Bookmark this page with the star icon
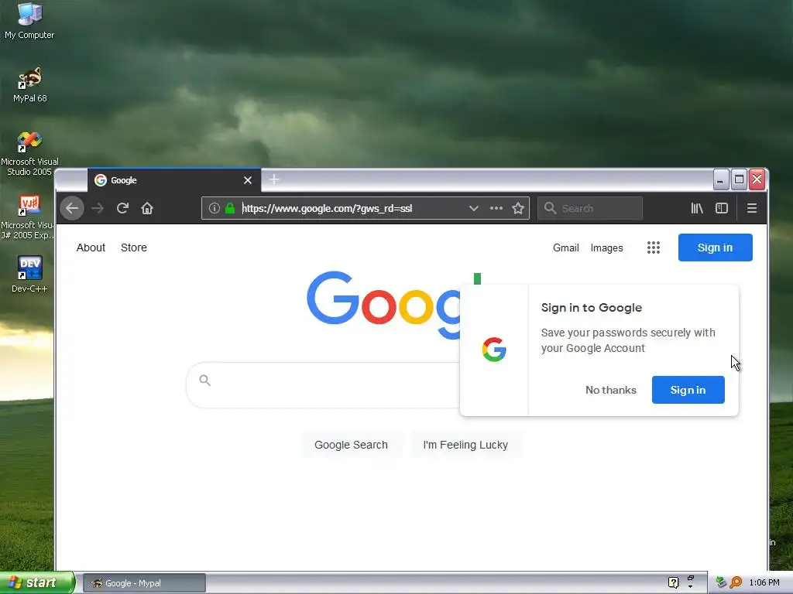Screen dimensions: 793x594 [x=518, y=208]
